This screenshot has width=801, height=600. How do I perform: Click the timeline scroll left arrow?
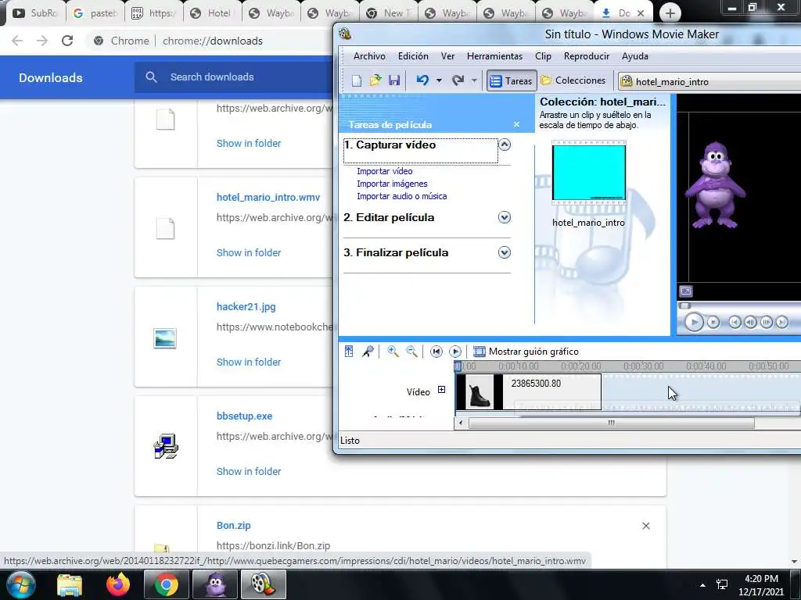point(461,423)
